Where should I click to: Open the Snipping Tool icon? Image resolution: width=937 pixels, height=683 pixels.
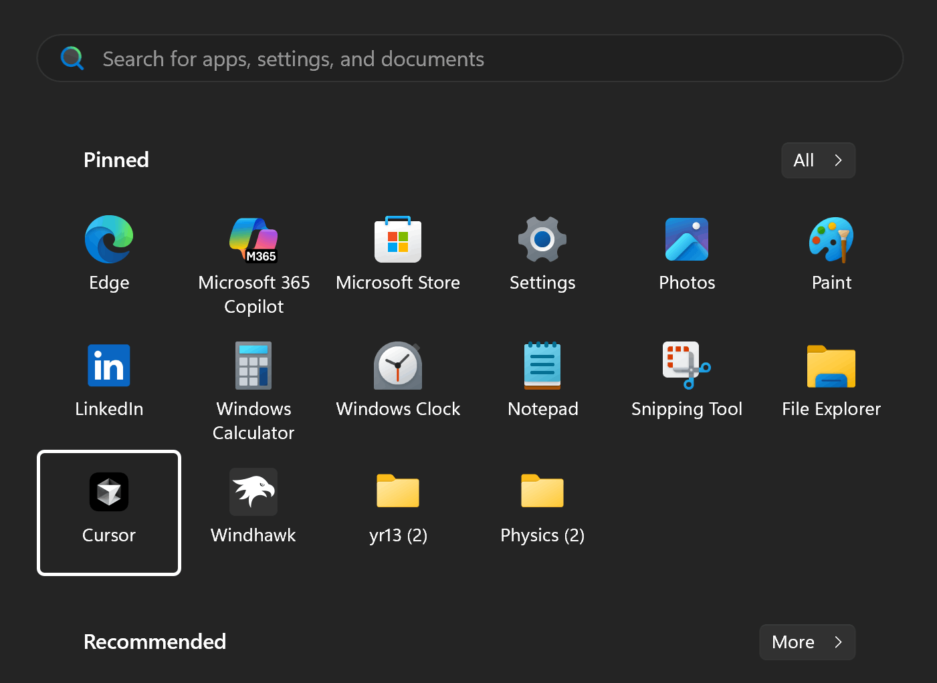(687, 366)
